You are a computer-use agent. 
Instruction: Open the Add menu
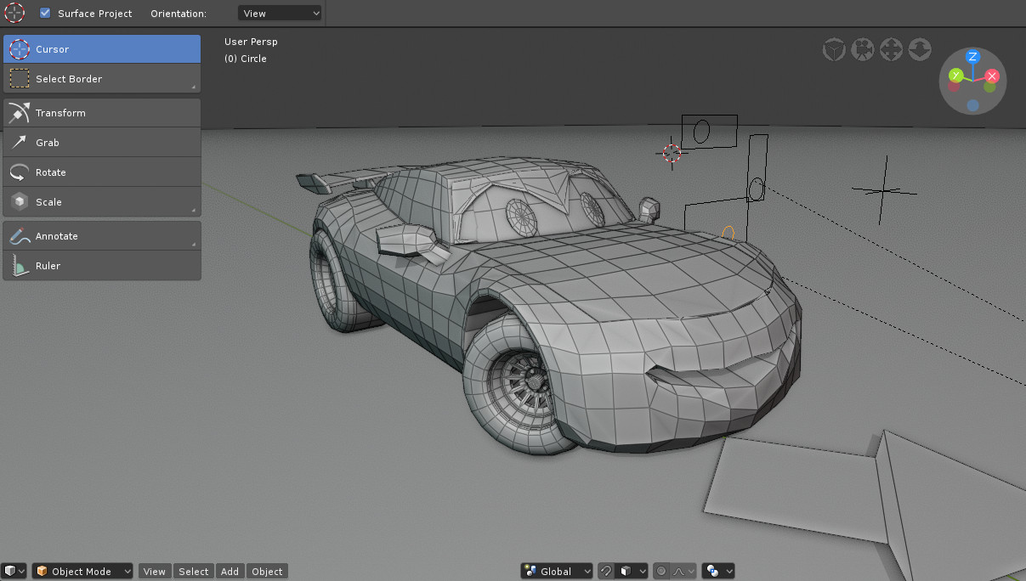click(x=230, y=571)
